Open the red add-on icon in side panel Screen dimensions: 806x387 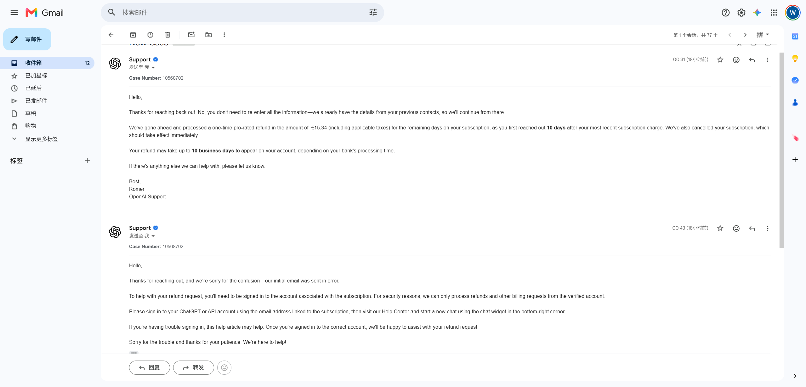tap(795, 138)
